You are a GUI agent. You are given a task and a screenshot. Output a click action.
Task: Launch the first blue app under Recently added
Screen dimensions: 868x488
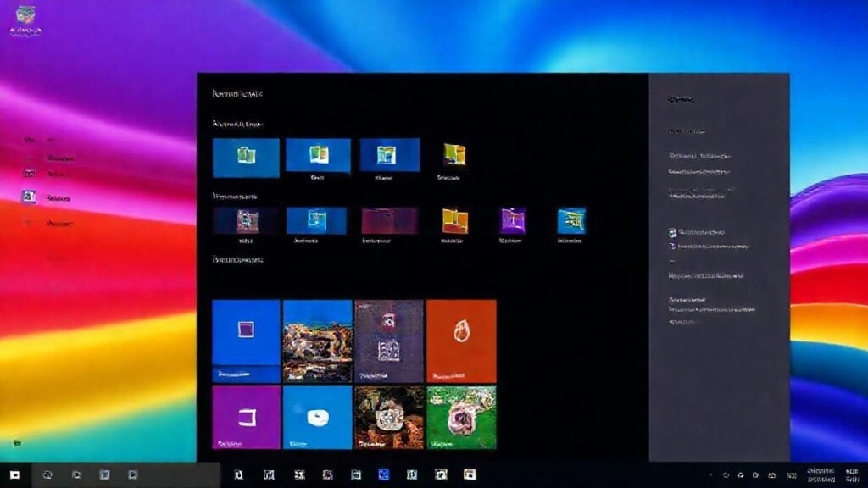click(245, 157)
